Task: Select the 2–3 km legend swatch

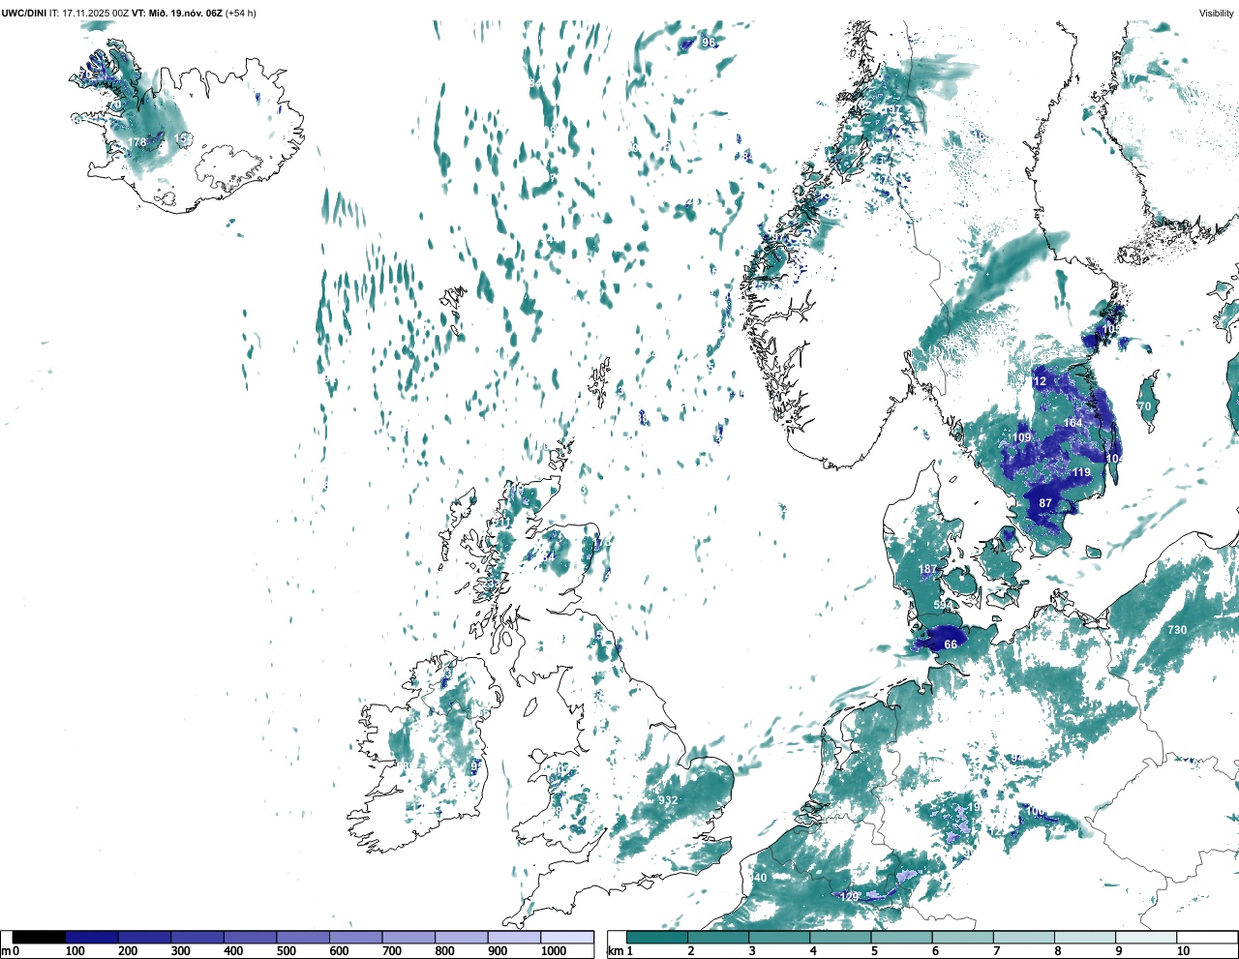Action: coord(718,937)
